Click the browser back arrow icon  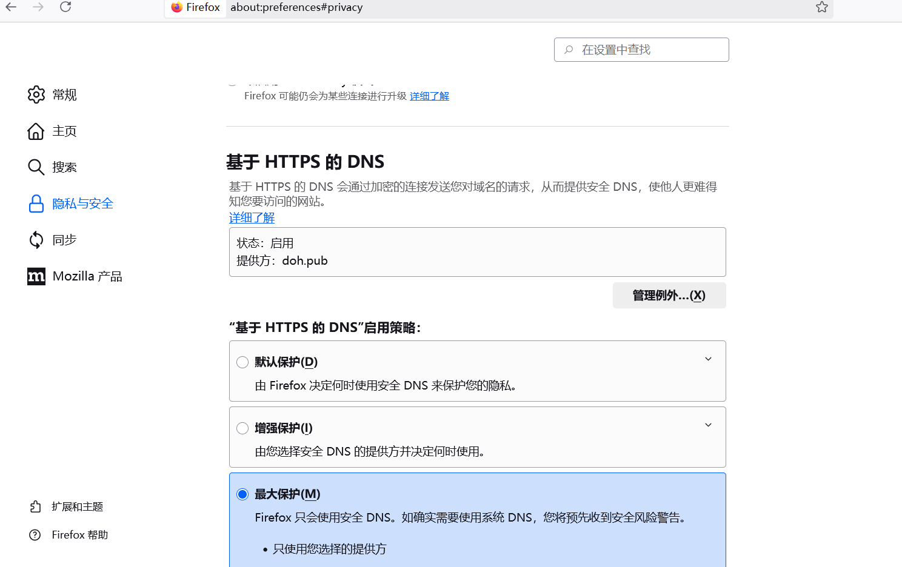[x=11, y=7]
